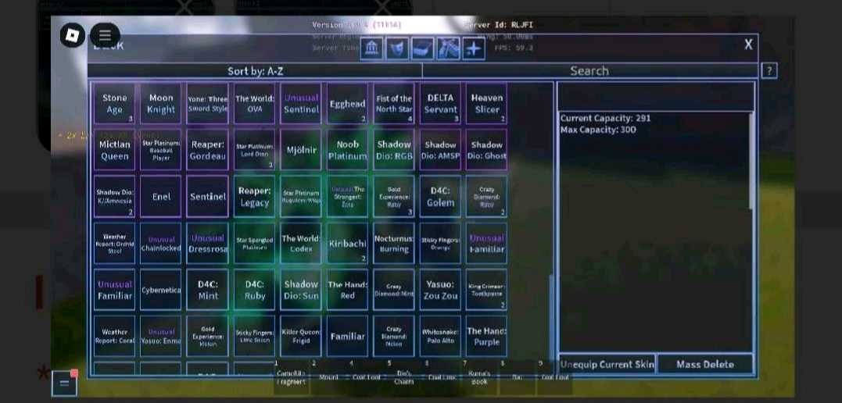
Task: Select the Cybernetica skin
Action: coord(161,290)
